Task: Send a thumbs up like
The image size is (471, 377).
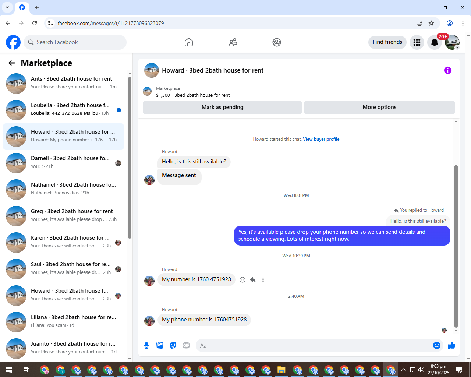Action: (x=451, y=345)
